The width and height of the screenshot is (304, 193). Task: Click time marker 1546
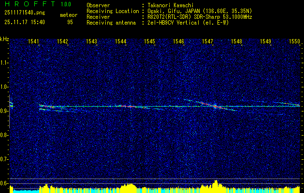(x=178, y=41)
